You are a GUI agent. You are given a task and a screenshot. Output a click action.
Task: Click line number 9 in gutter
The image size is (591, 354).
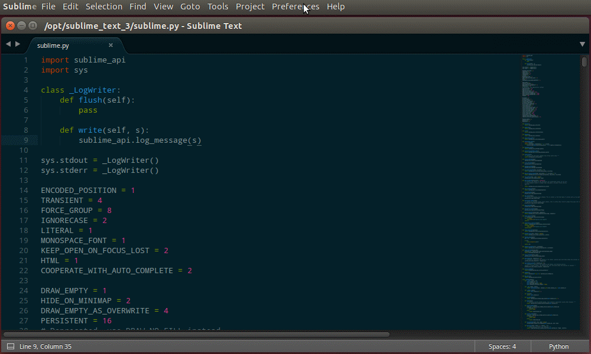point(26,140)
